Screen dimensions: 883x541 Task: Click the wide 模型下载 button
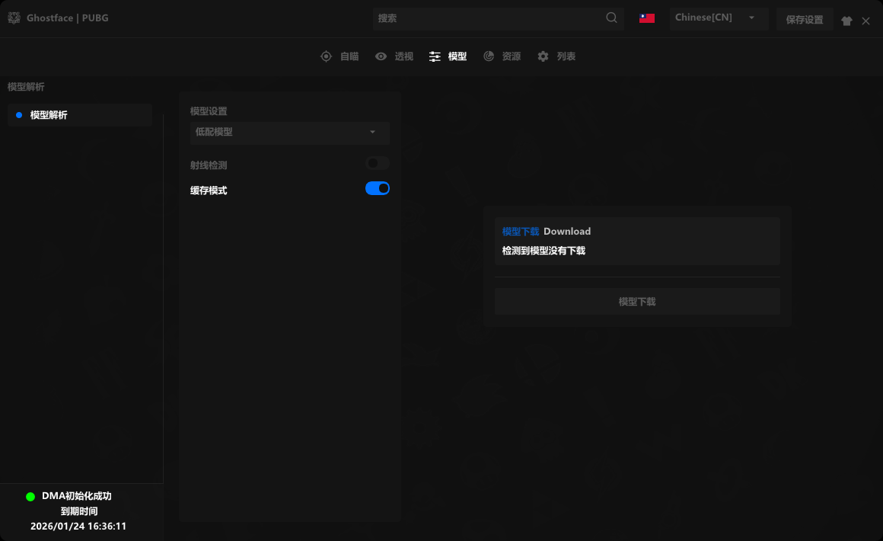click(x=637, y=302)
